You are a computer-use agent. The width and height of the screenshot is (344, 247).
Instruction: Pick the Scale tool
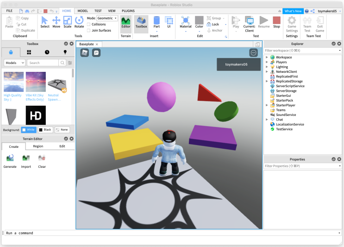(x=67, y=22)
